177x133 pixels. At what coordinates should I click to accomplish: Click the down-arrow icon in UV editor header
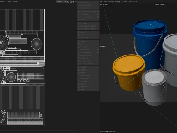[x=76, y=1]
